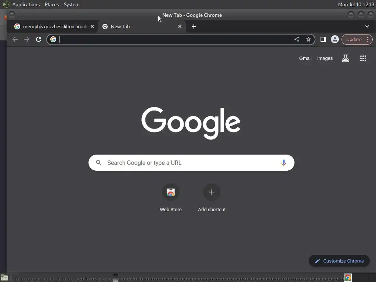This screenshot has height=282, width=376.
Task: Click the Google logo
Action: tap(191, 123)
